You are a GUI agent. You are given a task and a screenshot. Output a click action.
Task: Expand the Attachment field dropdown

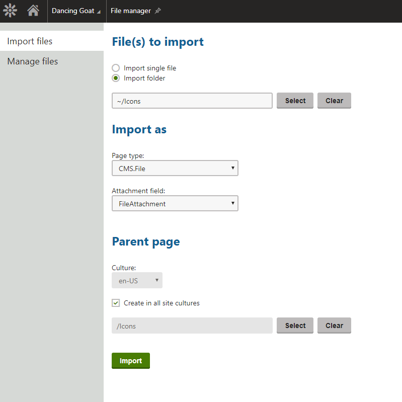[175, 203]
